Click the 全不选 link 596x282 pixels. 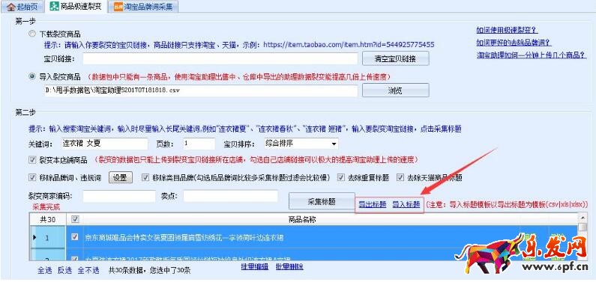88,270
